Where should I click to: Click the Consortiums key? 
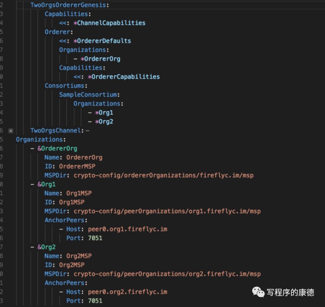64,85
